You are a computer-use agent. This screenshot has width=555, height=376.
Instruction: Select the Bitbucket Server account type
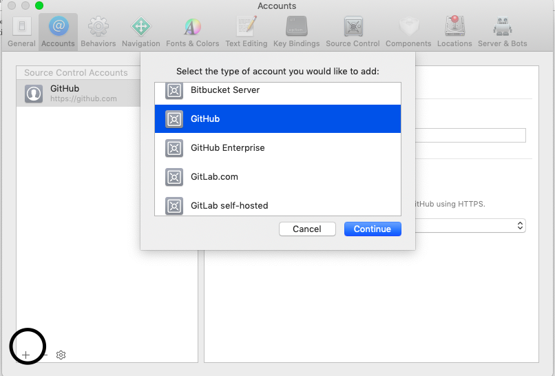pos(278,93)
